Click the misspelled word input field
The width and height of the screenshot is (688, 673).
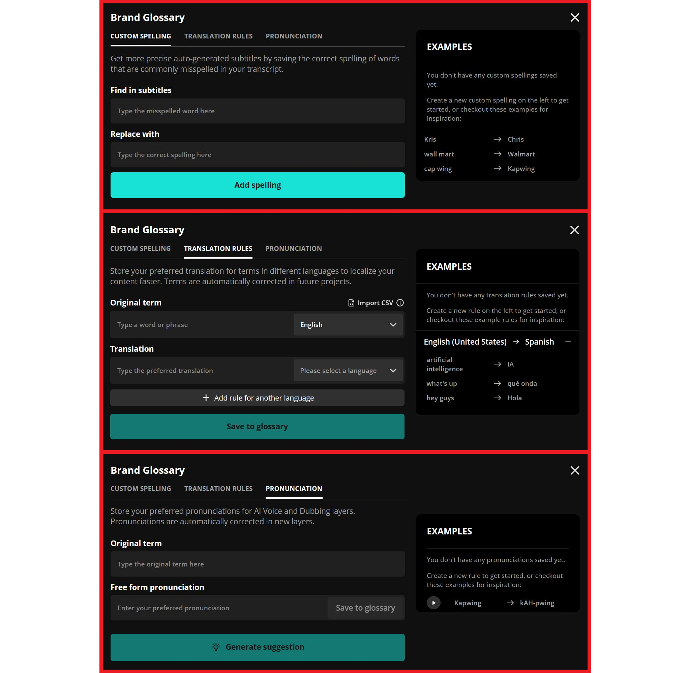click(x=257, y=111)
